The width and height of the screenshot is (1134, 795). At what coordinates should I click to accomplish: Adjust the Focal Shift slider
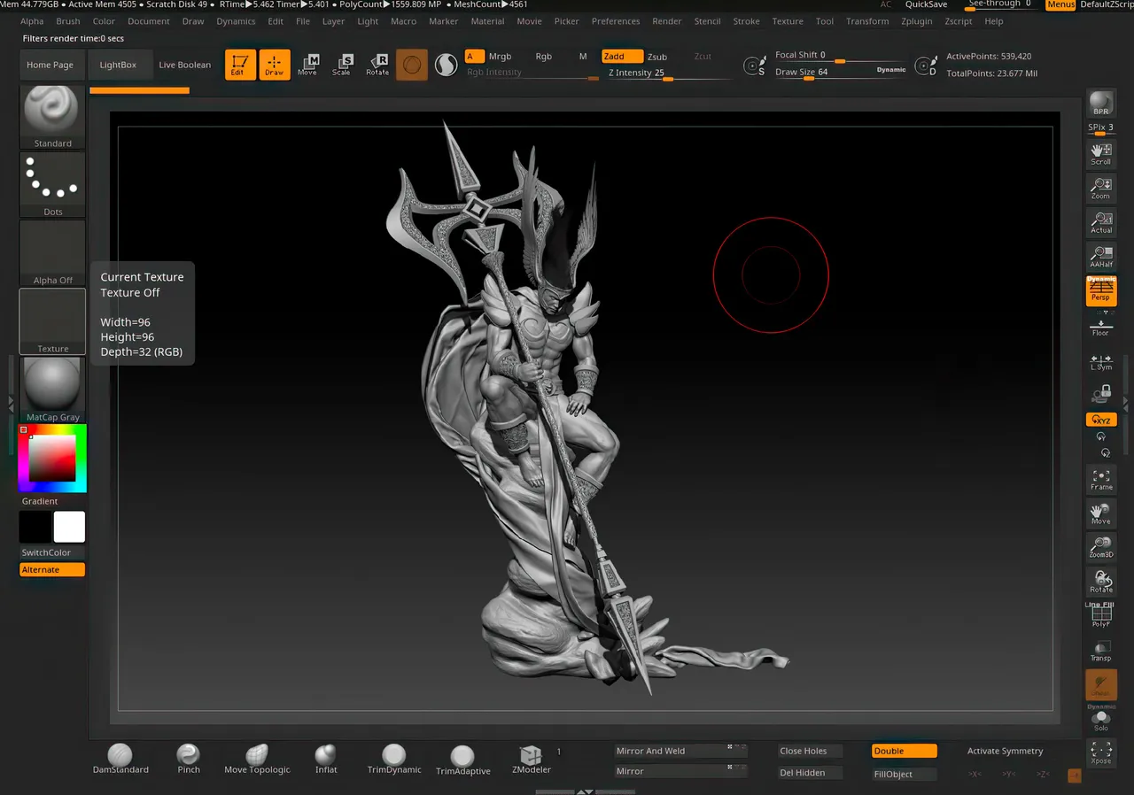pos(839,56)
